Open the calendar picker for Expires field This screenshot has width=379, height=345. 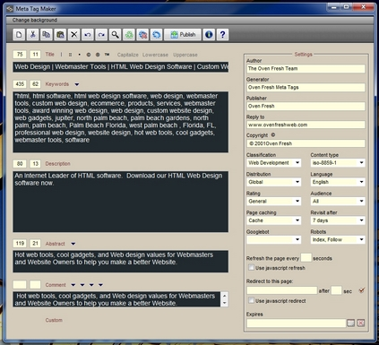350,323
